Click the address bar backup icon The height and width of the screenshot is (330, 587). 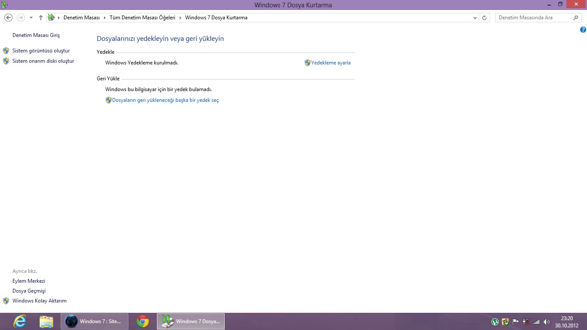pos(51,18)
